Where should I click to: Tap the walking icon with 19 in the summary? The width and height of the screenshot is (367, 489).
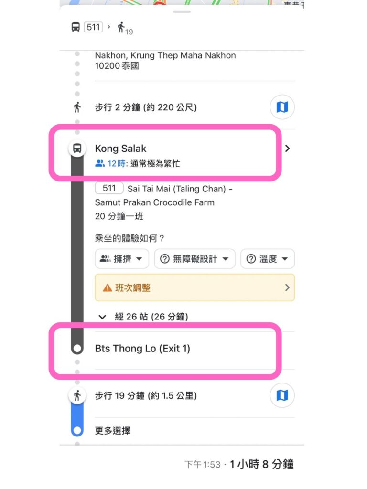click(x=125, y=28)
